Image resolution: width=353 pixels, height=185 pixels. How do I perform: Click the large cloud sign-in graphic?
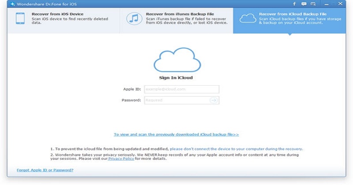177,60
